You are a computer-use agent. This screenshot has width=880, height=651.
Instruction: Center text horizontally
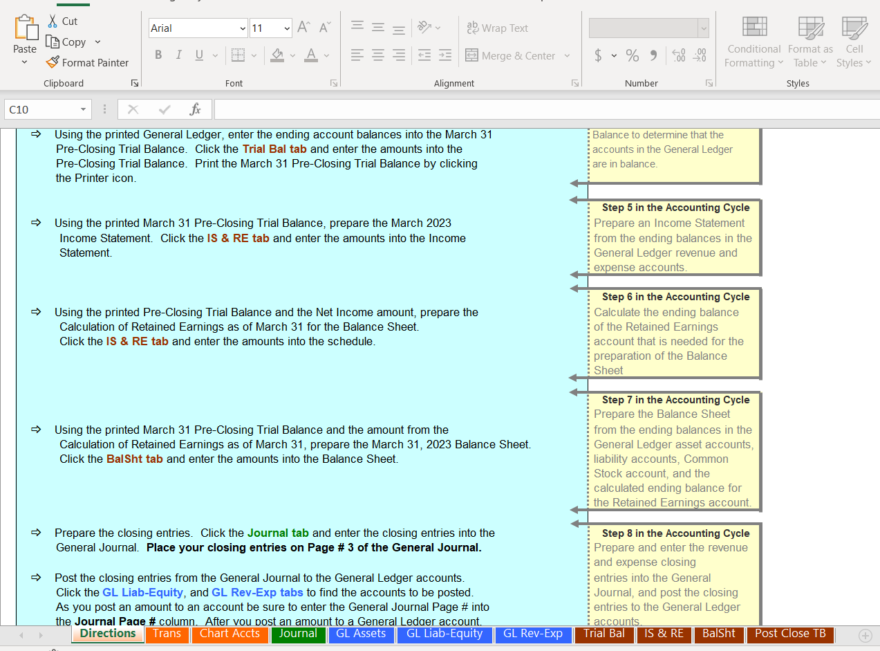(x=378, y=55)
